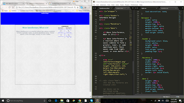Close the contact.html tab

click(x=125, y=8)
